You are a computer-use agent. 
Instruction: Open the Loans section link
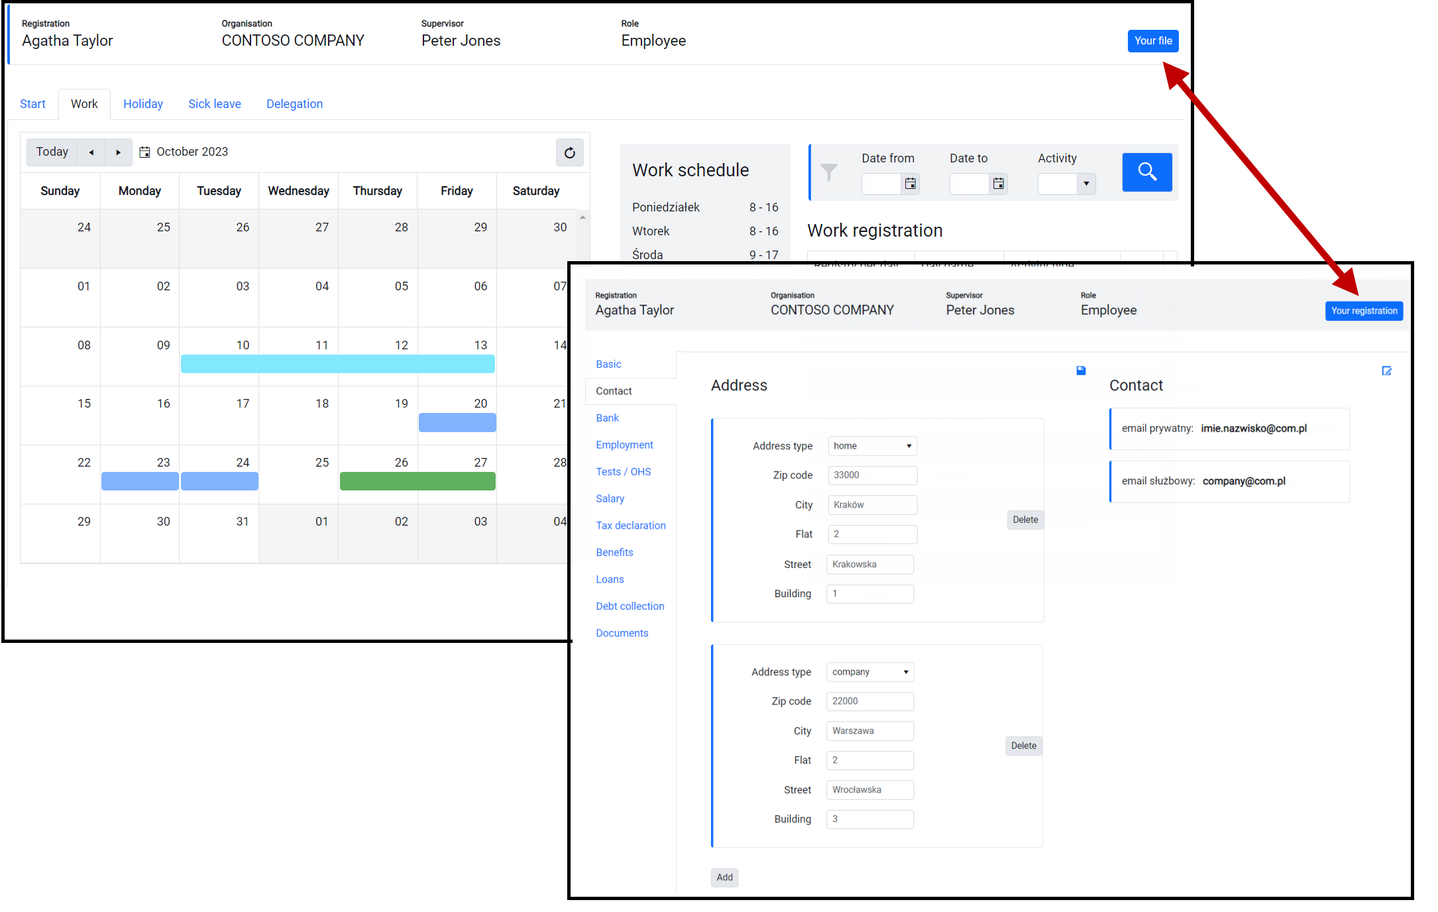pos(610,579)
